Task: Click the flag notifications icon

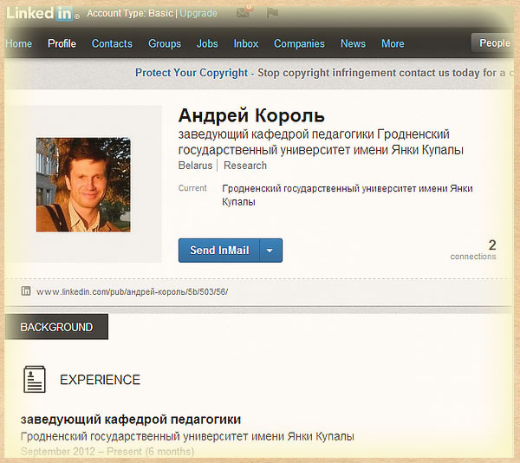Action: pyautogui.click(x=272, y=14)
